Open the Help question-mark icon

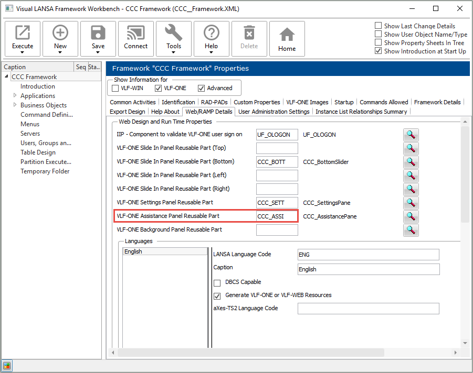click(x=212, y=33)
